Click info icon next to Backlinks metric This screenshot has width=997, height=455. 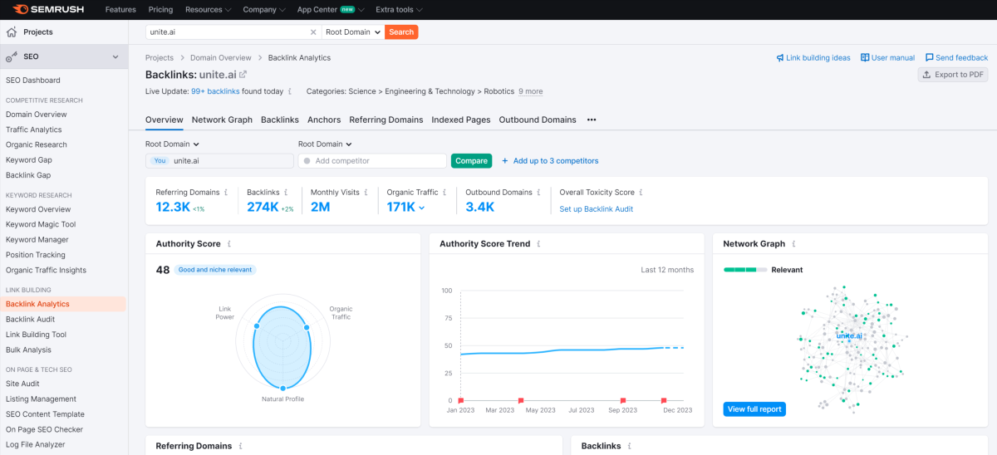(287, 192)
